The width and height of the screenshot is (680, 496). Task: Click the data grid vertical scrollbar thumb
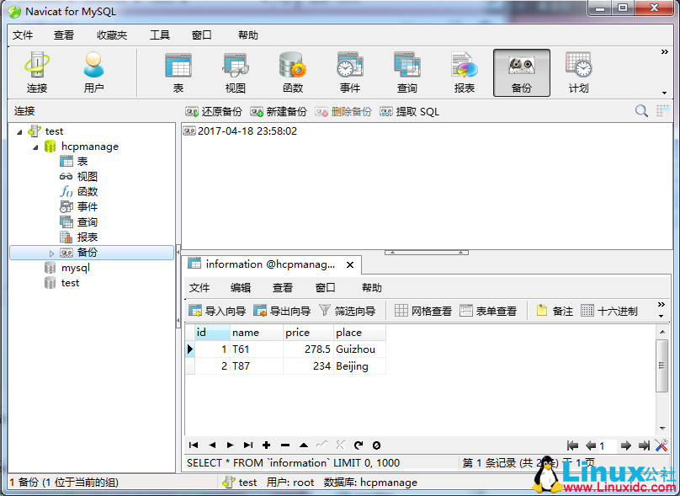661,365
